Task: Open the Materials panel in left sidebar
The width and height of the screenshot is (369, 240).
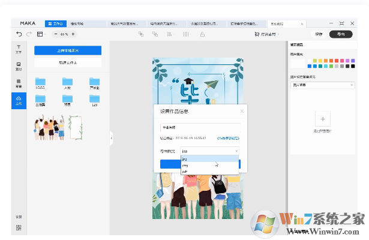Action: (18, 65)
